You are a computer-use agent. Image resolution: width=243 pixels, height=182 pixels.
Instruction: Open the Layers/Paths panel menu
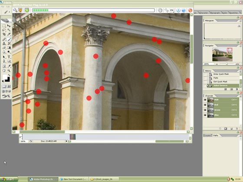pos(240,136)
